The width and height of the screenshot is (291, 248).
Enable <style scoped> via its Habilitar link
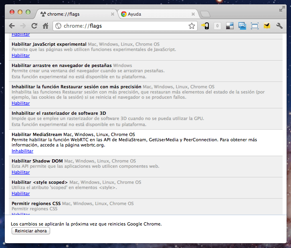pos(20,193)
